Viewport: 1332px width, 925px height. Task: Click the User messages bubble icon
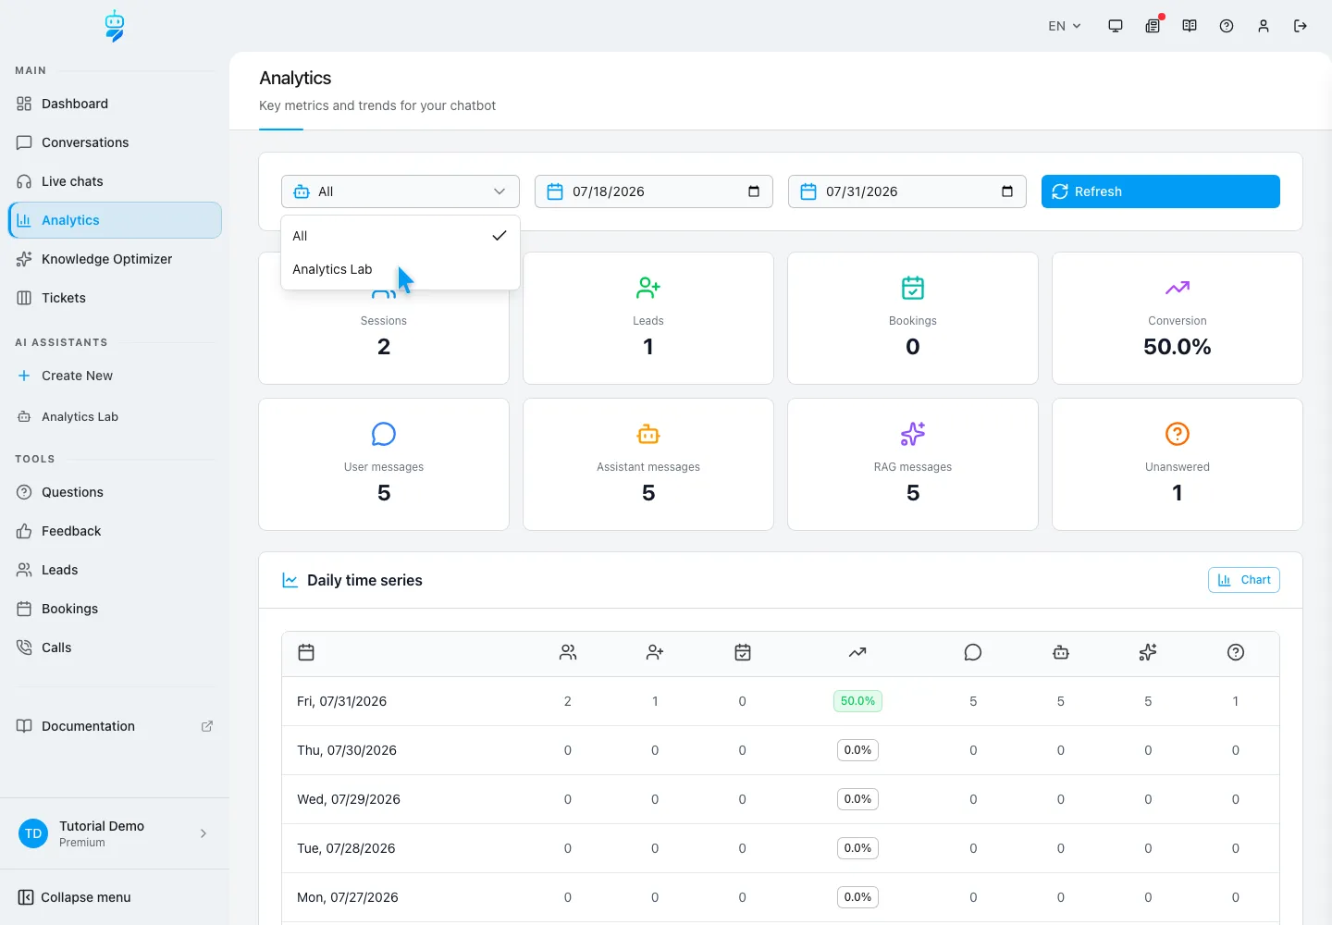click(x=384, y=434)
